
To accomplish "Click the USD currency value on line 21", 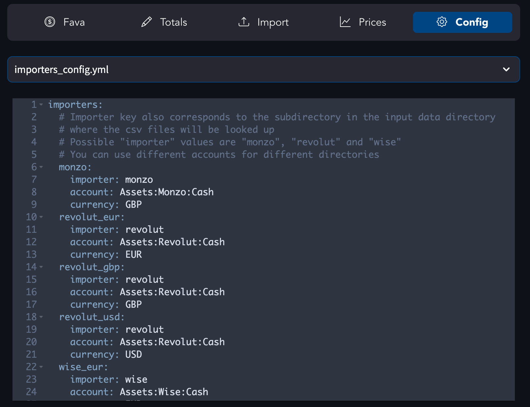I will pos(133,354).
